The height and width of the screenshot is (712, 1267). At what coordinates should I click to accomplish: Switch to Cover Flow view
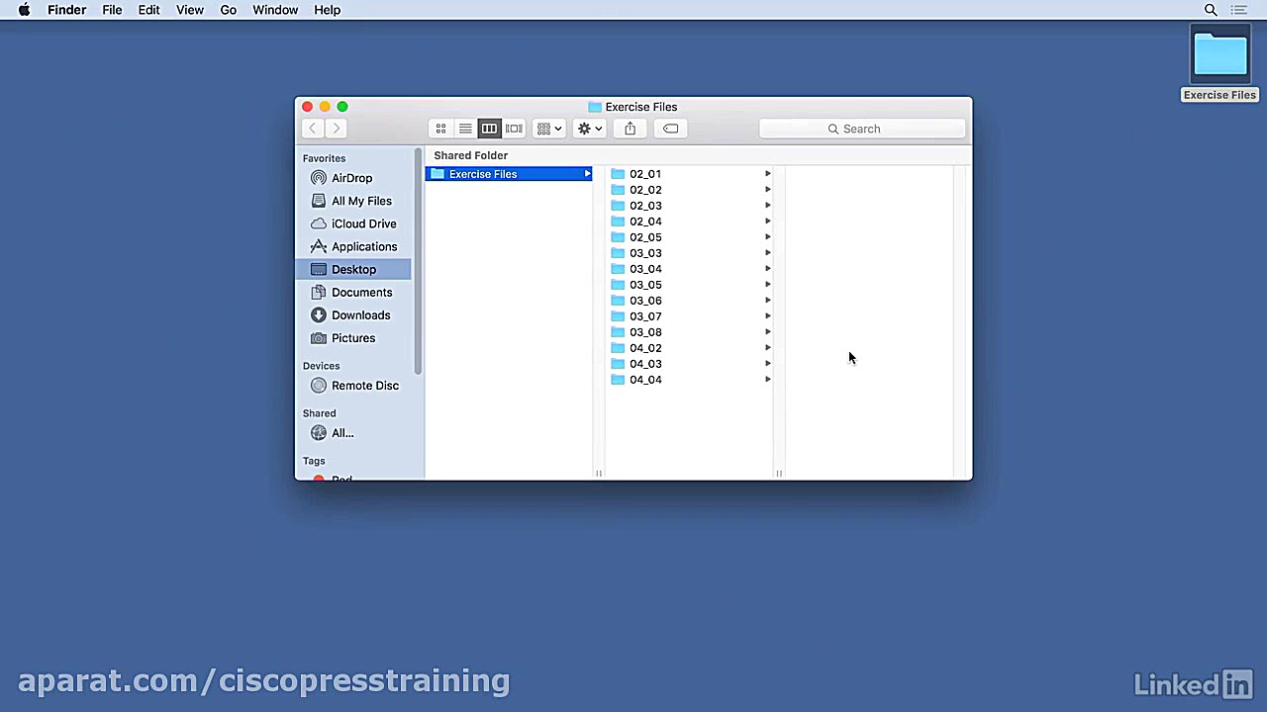pos(514,129)
